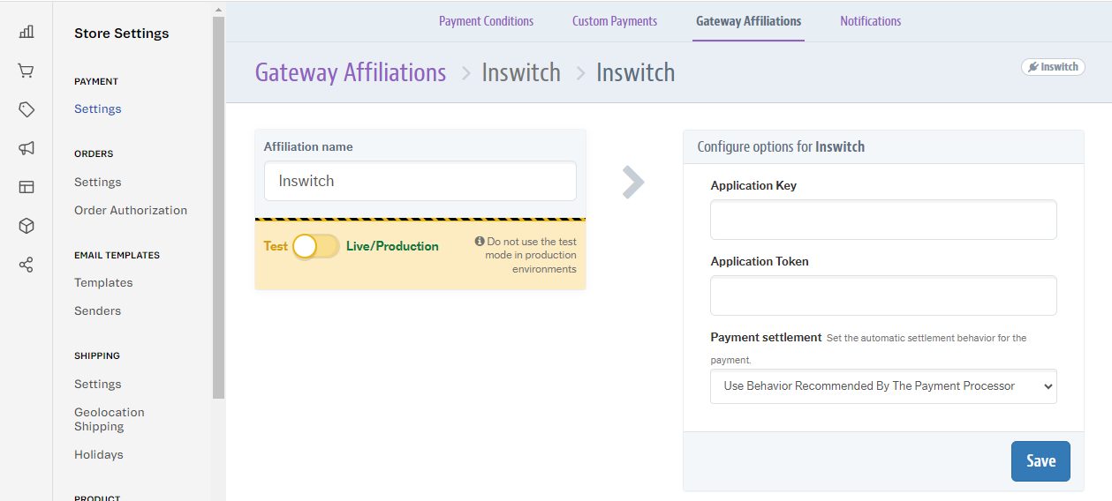This screenshot has height=501, width=1112.
Task: Switch to Payment Conditions tab
Action: coord(487,21)
